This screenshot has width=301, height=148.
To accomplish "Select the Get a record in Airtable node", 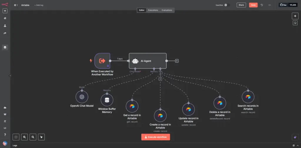I will pos(132,106).
